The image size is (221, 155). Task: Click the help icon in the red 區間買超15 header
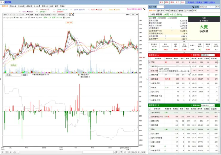pos(191,55)
